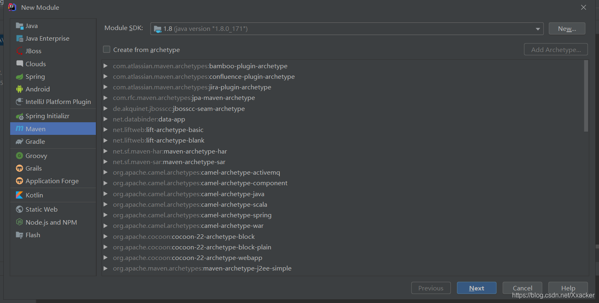
Task: Expand maven-archetype-har node
Action: [106, 151]
